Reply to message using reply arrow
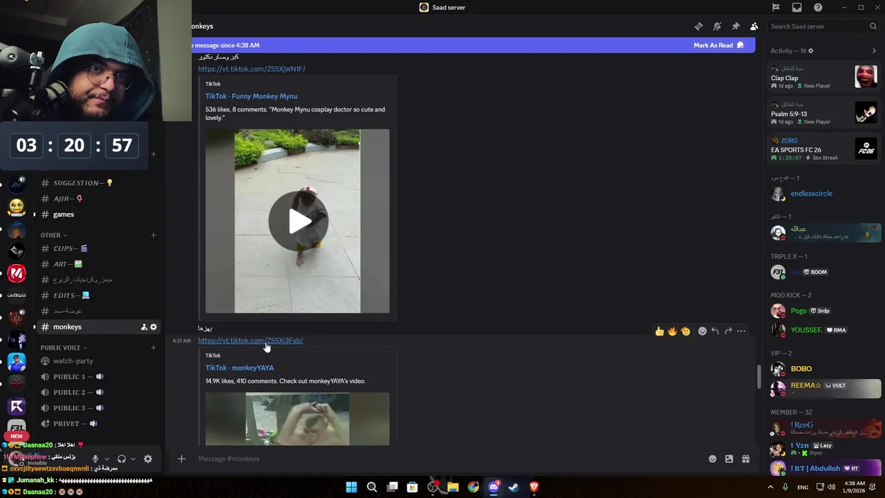The height and width of the screenshot is (498, 885). [715, 331]
